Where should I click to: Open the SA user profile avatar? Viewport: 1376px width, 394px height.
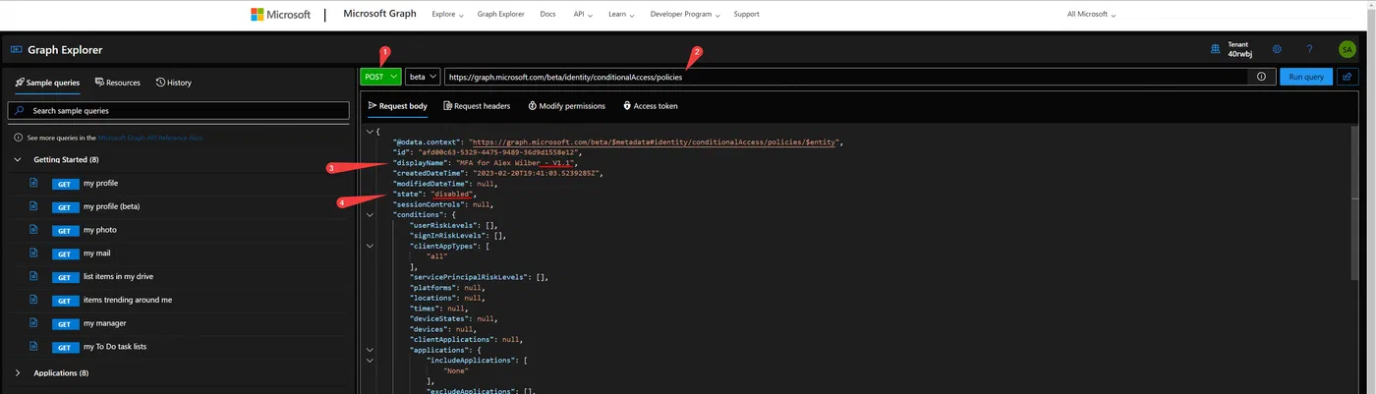tap(1347, 49)
